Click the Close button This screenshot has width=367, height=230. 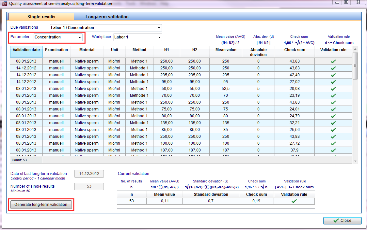click(x=342, y=221)
